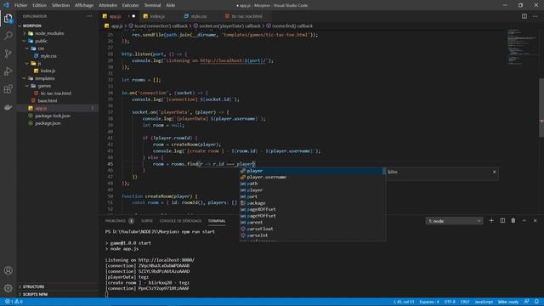This screenshot has width=544, height=306.
Task: Kill terminal with trash icon
Action: 513,221
